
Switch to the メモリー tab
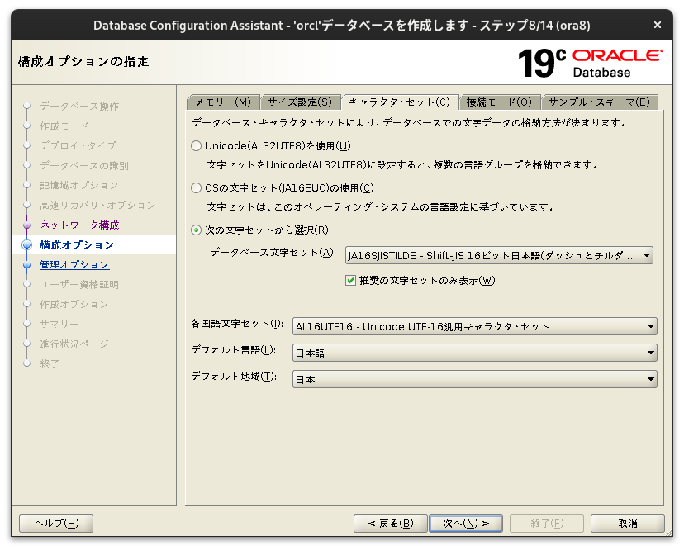pyautogui.click(x=221, y=101)
